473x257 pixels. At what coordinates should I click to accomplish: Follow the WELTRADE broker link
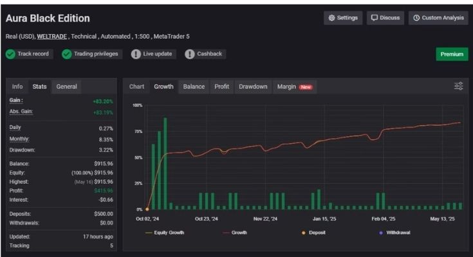coord(55,37)
